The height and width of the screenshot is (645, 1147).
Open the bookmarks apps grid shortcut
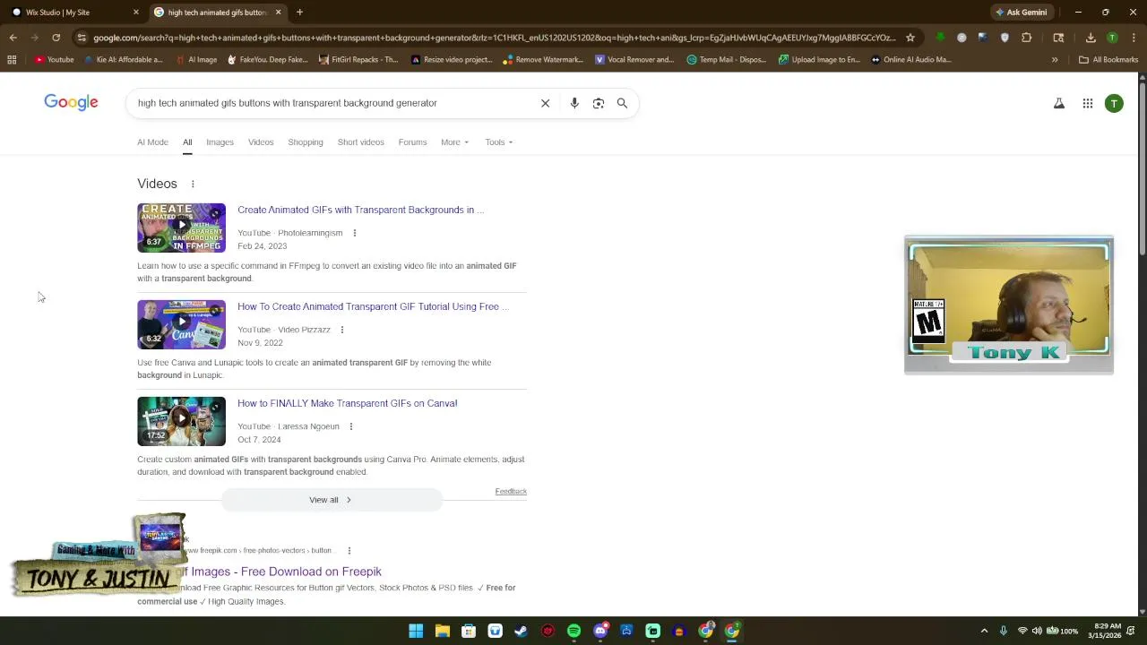[12, 60]
